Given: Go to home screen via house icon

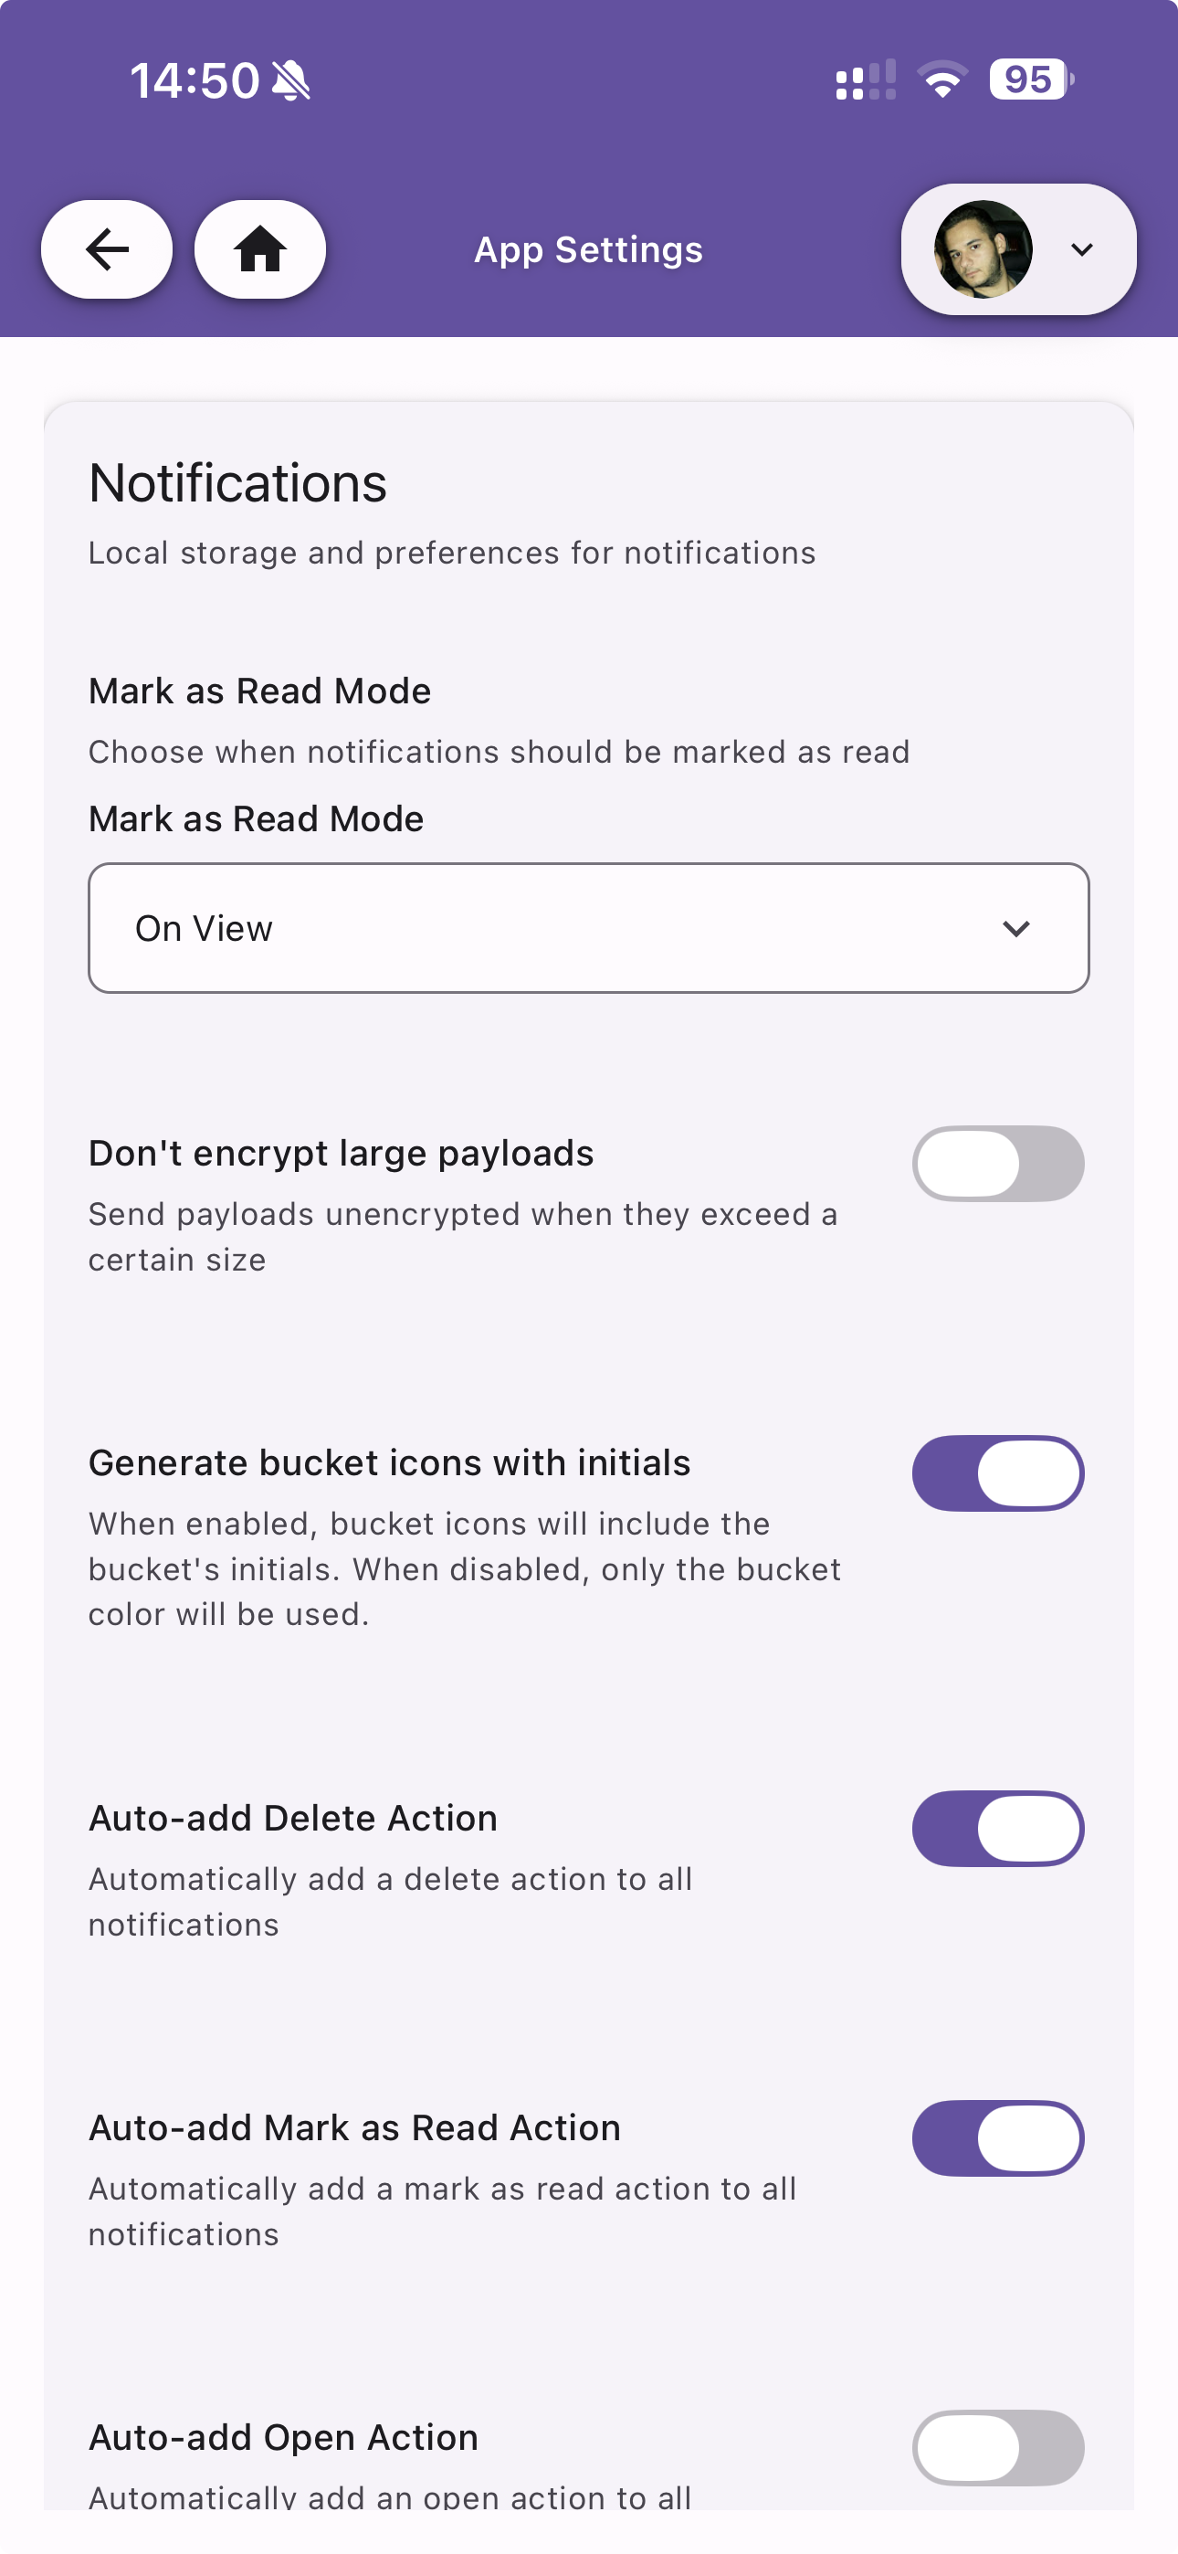Looking at the screenshot, I should pyautogui.click(x=259, y=248).
